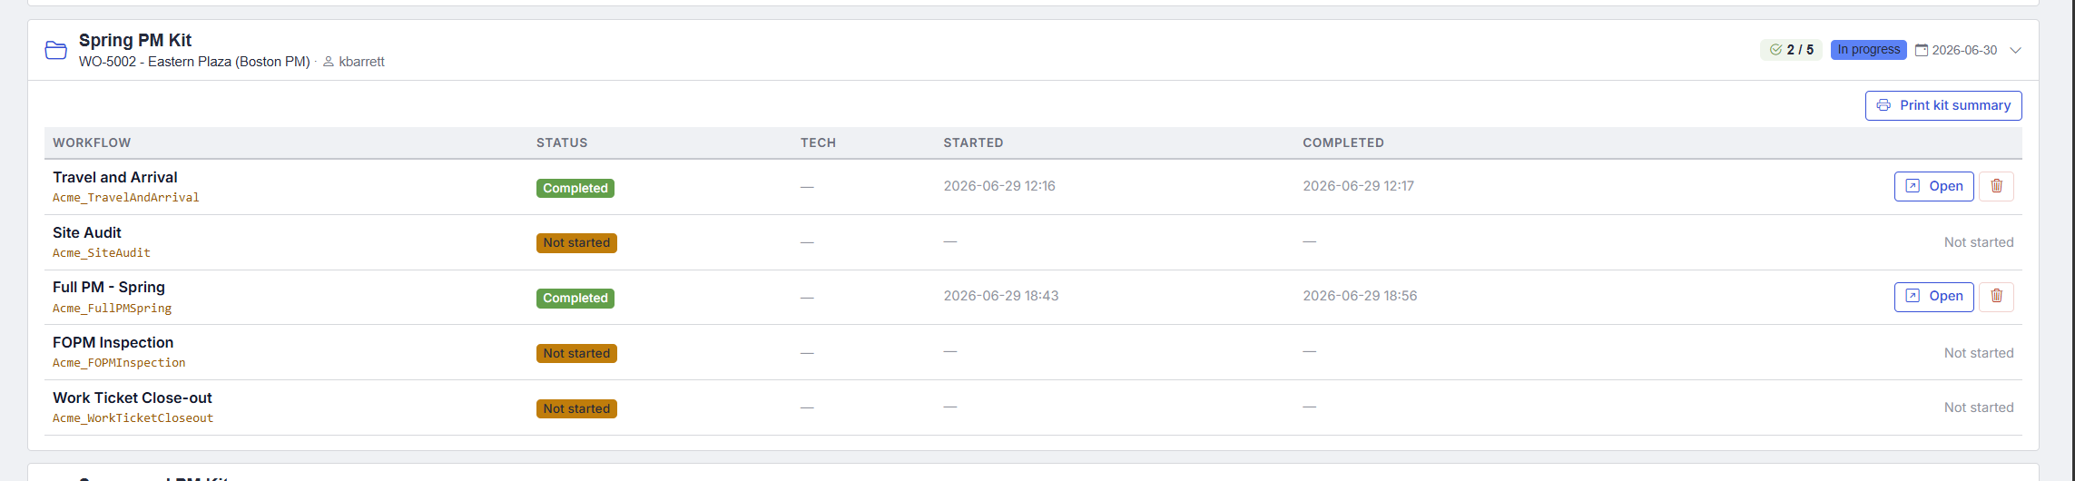Print the kit summary
Viewport: 2075px width, 481px height.
click(1943, 105)
